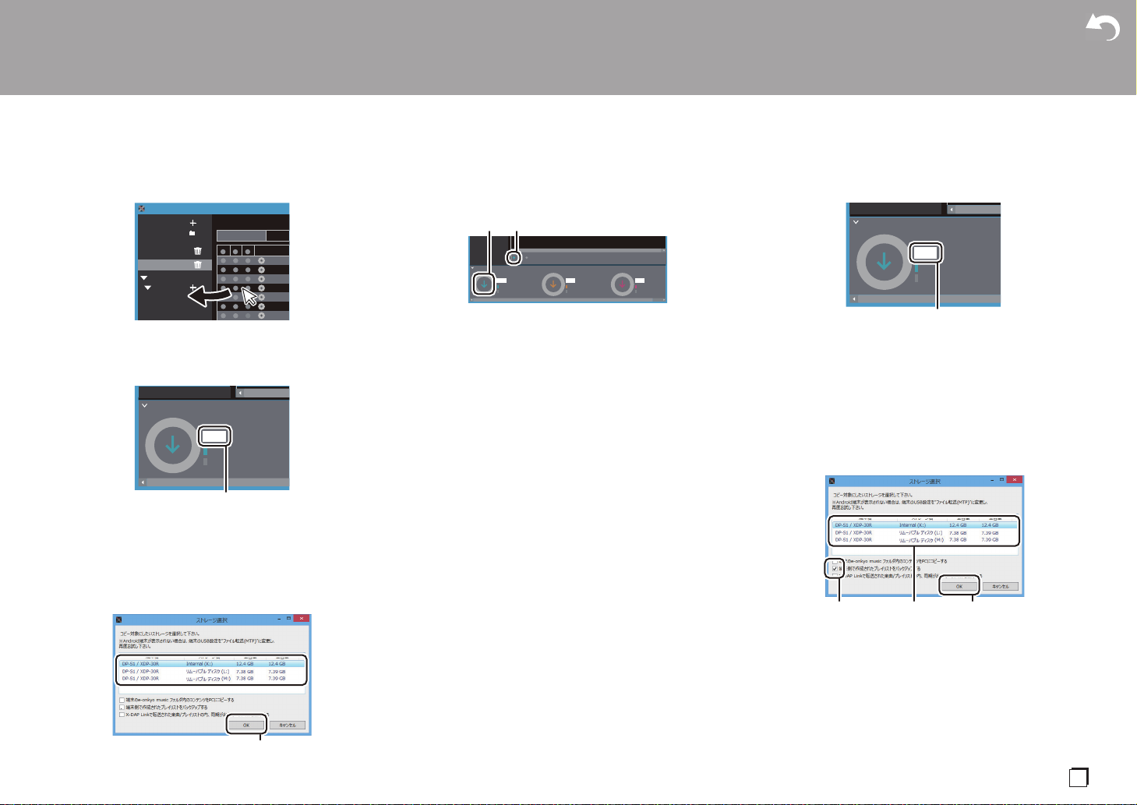The height and width of the screenshot is (805, 1137).
Task: Click the overlapping squares page icon
Action: [x=1079, y=777]
